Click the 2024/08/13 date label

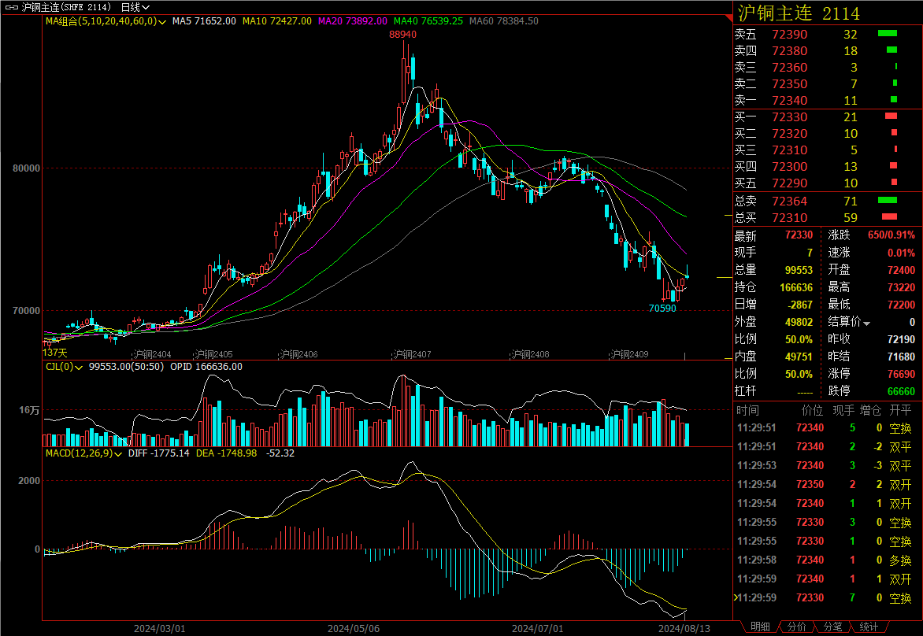[684, 628]
